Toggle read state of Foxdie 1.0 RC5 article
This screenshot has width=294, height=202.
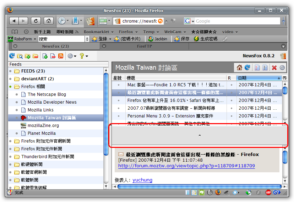point(232,85)
